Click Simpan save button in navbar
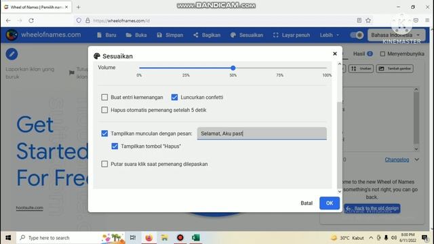The image size is (434, 244). tap(170, 35)
